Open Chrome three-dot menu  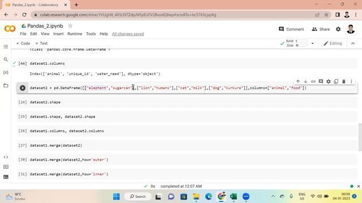[356, 15]
